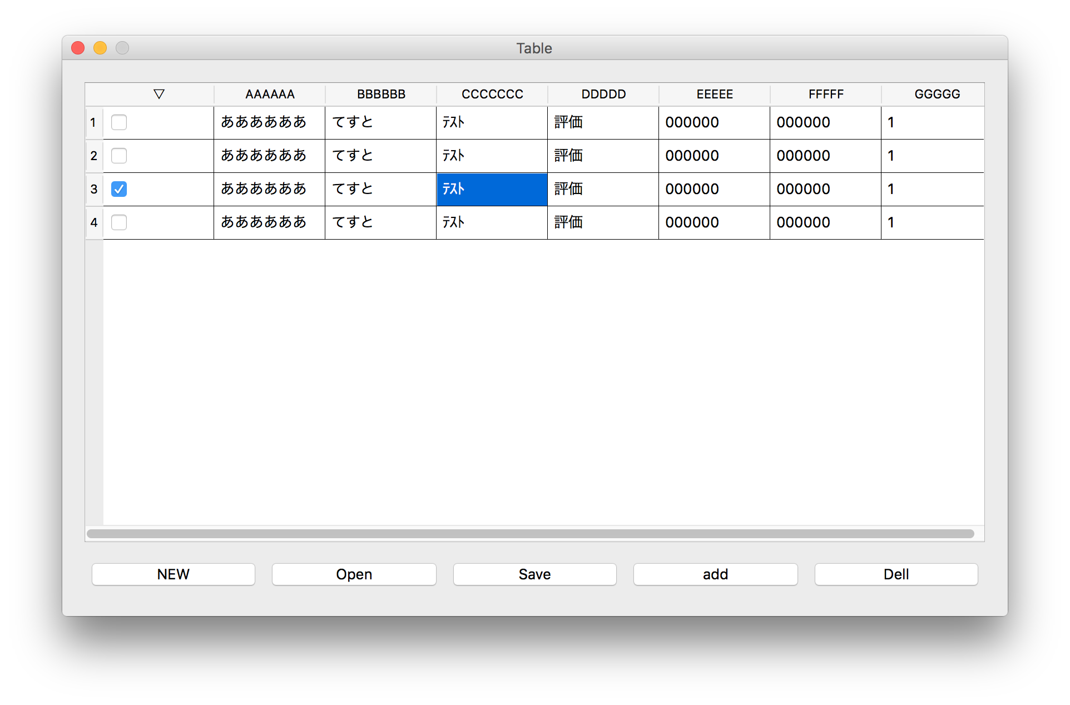Select GGGGG value 1 in row 1

click(x=933, y=122)
